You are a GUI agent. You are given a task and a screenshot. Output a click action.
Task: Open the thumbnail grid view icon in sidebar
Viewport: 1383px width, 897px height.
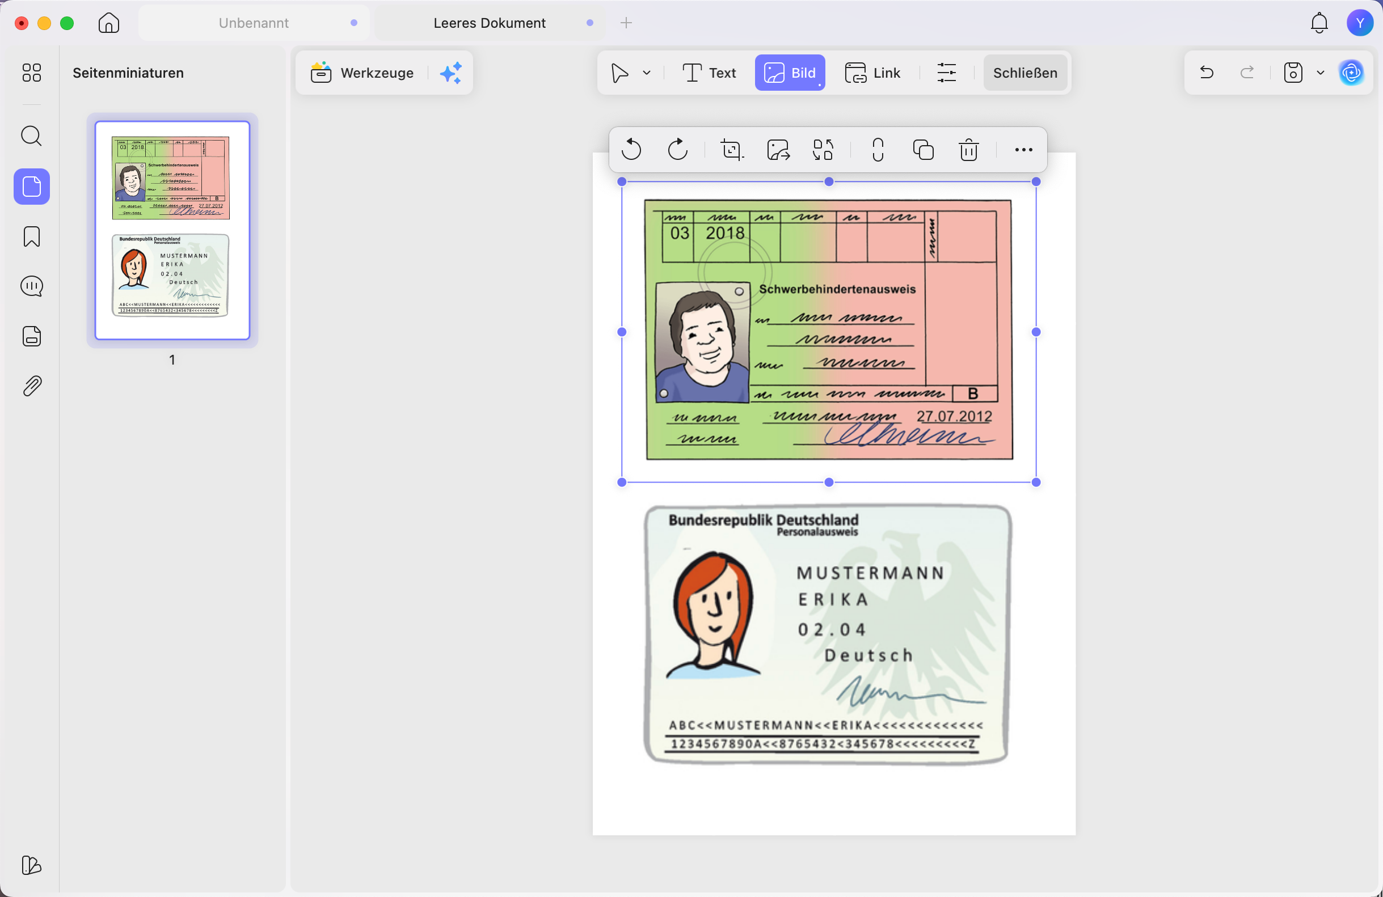31,73
